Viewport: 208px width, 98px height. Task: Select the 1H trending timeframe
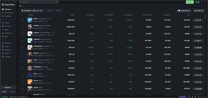point(32,11)
